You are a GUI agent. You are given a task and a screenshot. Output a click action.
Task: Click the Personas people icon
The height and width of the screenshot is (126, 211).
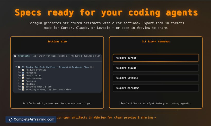pos(23,73)
